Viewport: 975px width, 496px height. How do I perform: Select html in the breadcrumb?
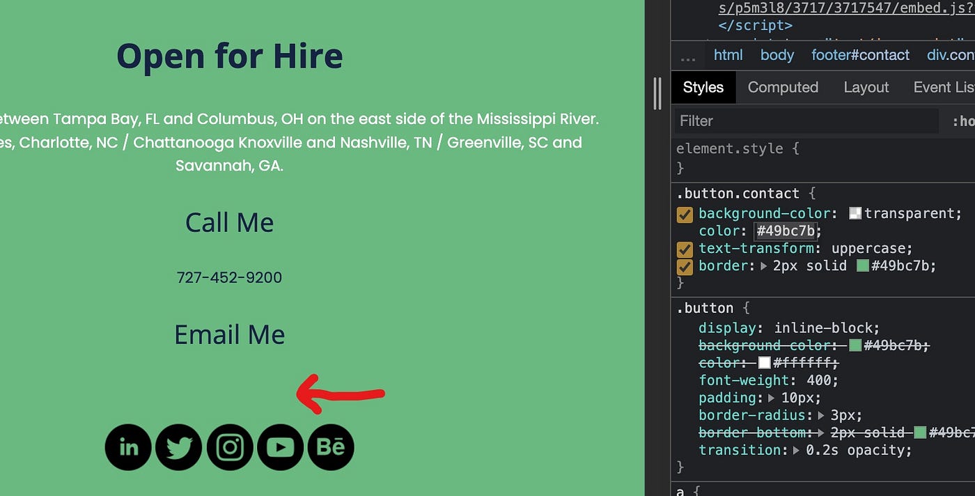728,55
